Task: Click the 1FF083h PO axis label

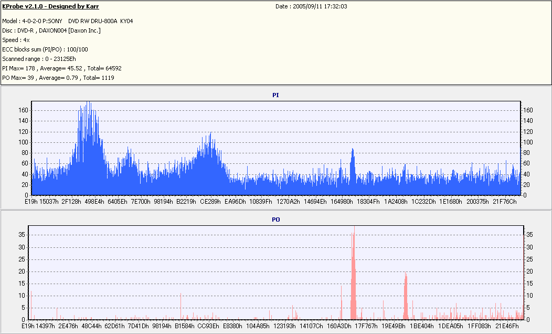Action: (479, 326)
